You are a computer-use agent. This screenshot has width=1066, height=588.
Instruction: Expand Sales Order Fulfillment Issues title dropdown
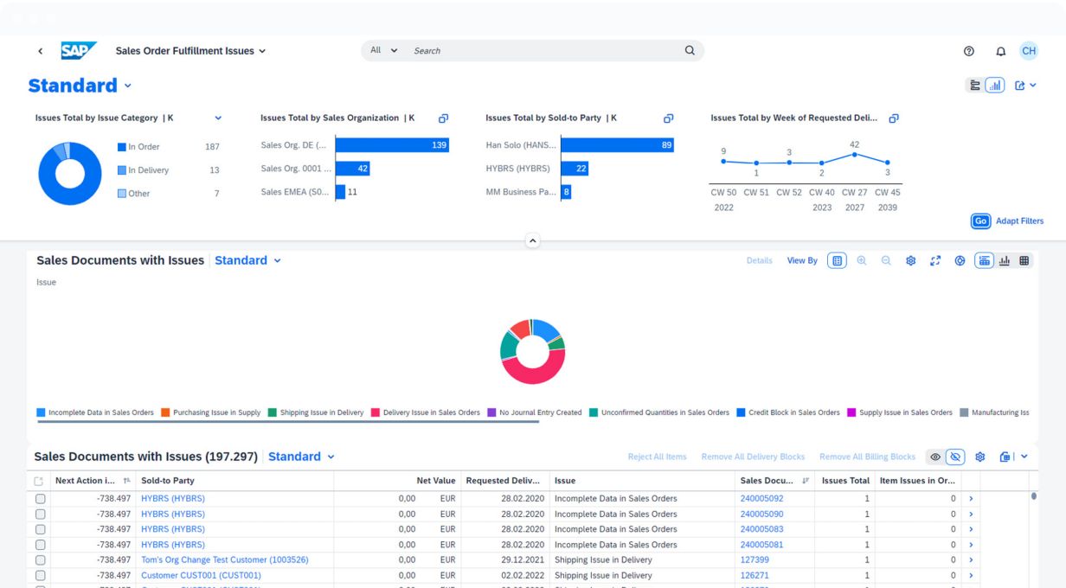[x=262, y=51]
